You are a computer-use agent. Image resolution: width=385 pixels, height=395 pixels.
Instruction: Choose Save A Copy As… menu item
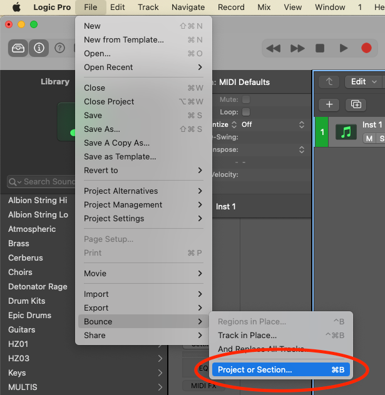coord(143,143)
